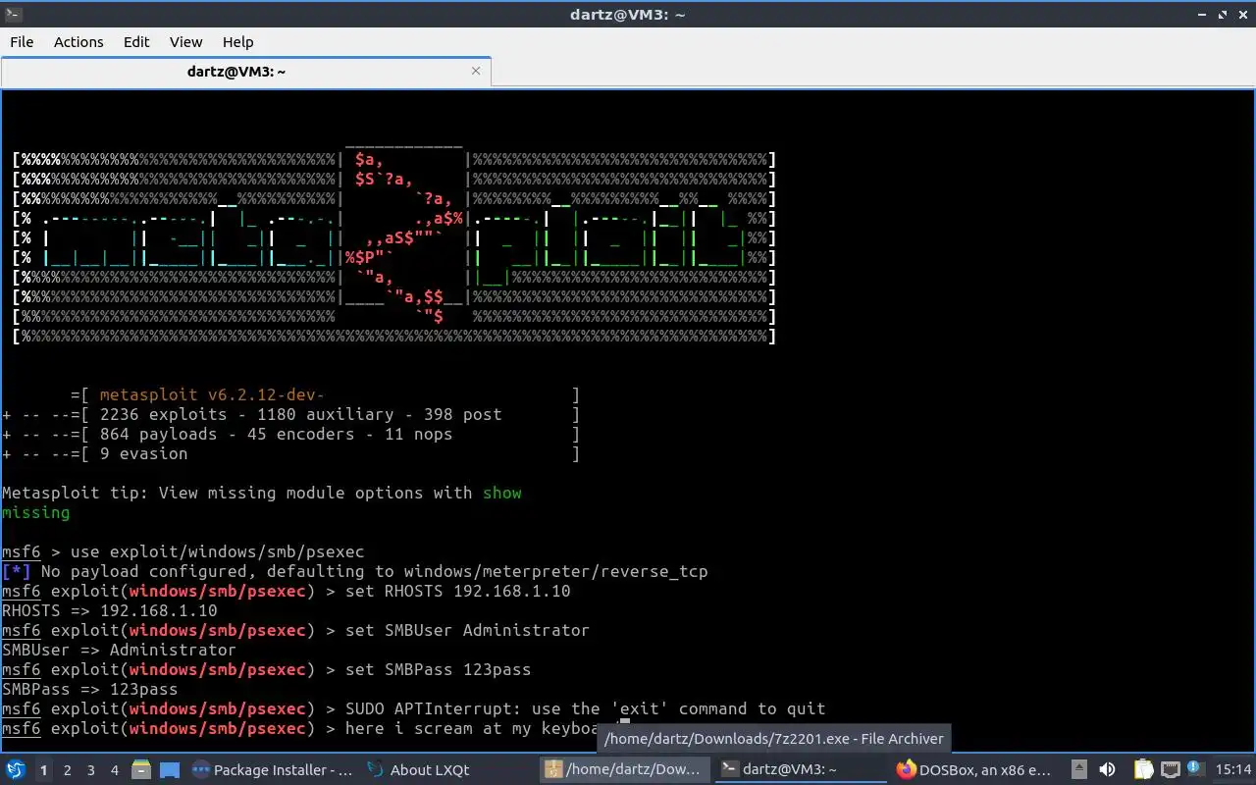Click the 'RHOSTS => 192.168.1.10' output line

tap(109, 610)
